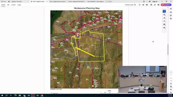Go to previous page with up chevron
The height and width of the screenshot is (97, 173).
[171, 78]
